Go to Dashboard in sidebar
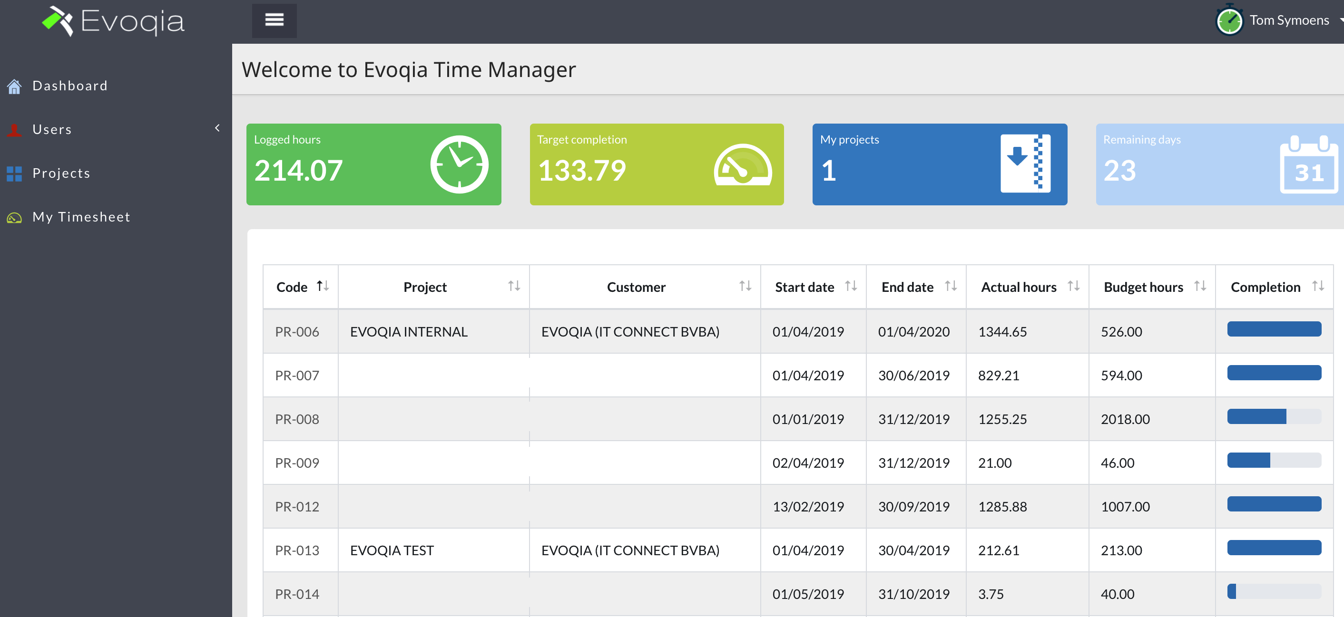The height and width of the screenshot is (617, 1344). (x=70, y=86)
